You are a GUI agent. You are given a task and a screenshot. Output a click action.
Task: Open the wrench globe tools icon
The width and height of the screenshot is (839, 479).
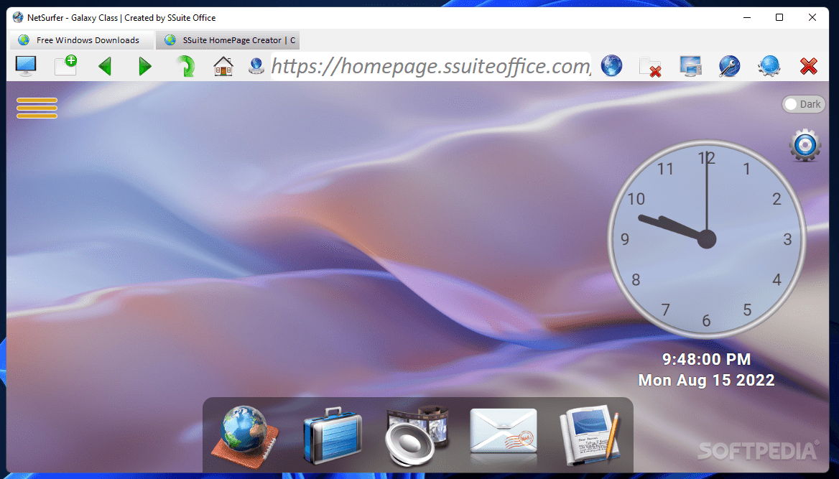(729, 66)
